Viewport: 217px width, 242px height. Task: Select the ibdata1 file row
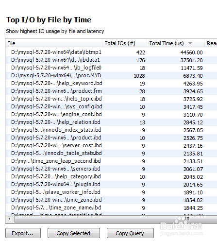pos(111,60)
